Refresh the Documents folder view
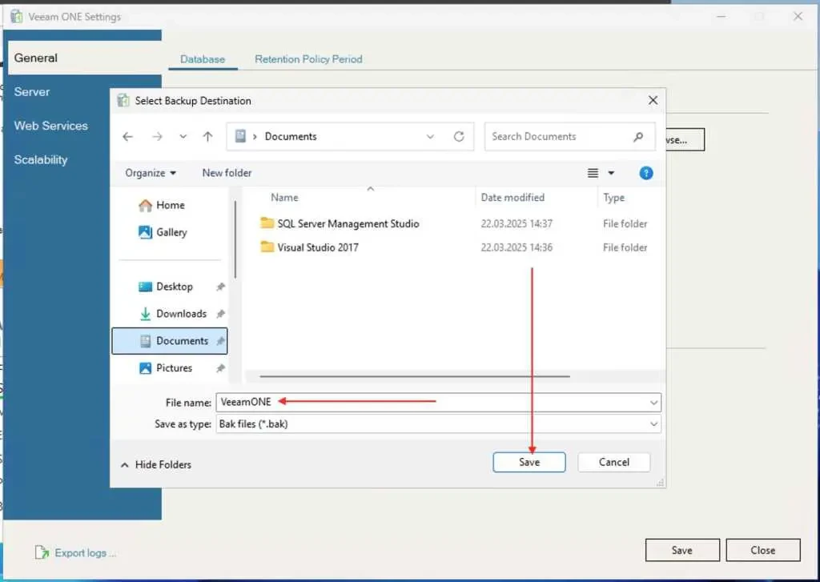 point(459,136)
